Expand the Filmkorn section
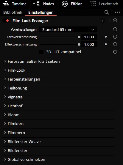Image resolution: width=123 pixels, height=165 pixels. (x=58, y=124)
